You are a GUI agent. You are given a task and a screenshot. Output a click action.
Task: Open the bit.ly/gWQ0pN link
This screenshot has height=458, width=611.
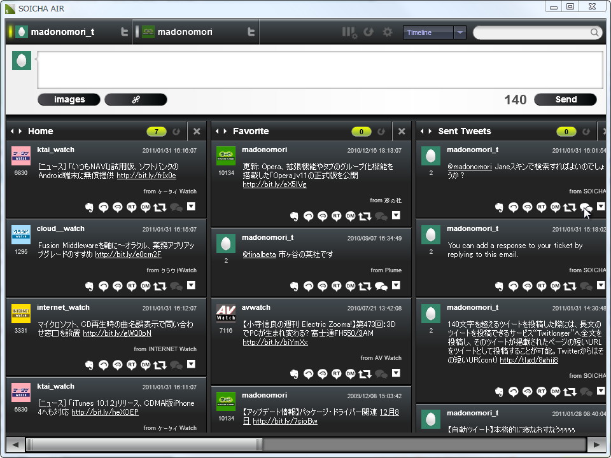pos(117,333)
